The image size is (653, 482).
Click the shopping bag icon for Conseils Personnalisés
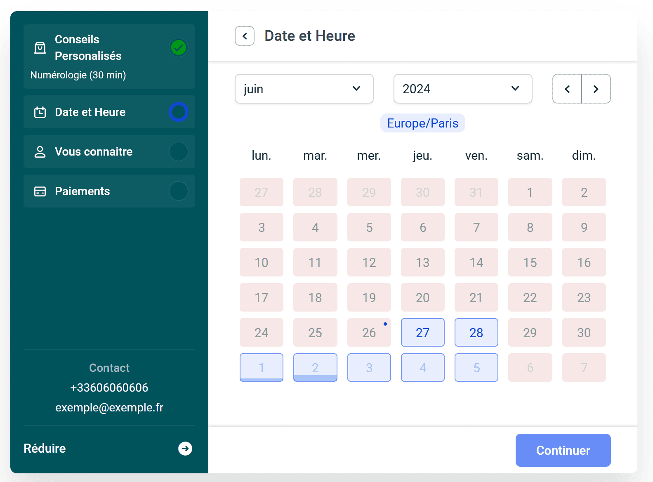coord(40,48)
